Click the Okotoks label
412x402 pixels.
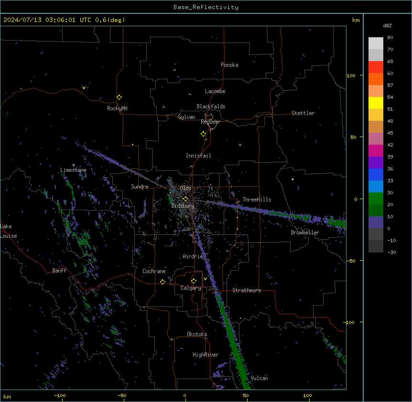[x=197, y=334]
